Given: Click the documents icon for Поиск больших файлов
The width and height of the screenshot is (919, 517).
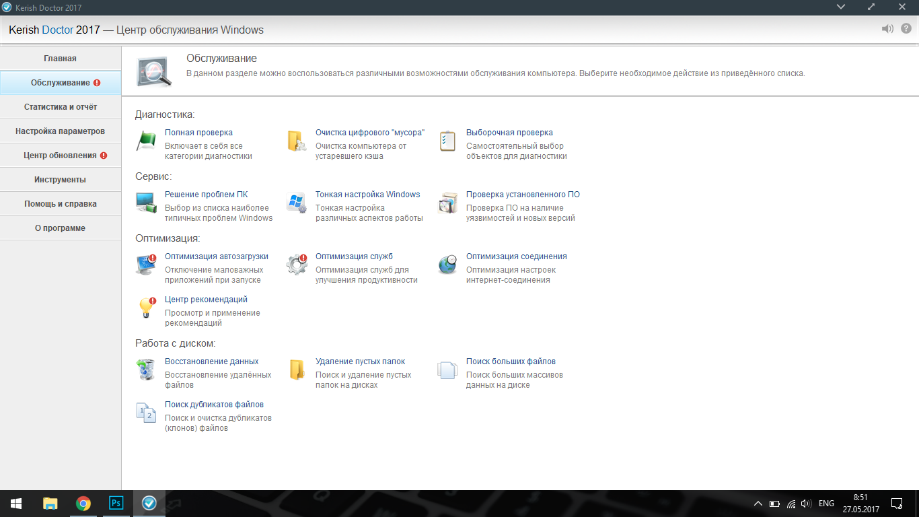Looking at the screenshot, I should (x=448, y=370).
